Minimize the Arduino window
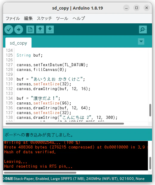The image size is (155, 185). (x=126, y=8)
